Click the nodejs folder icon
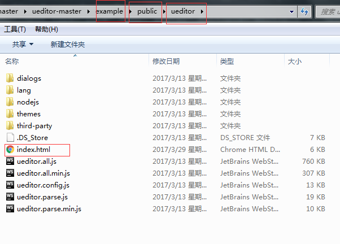This screenshot has width=340, height=244. click(x=10, y=102)
